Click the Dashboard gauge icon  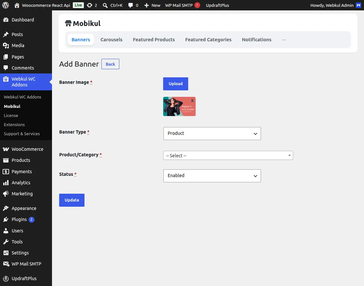click(6, 20)
